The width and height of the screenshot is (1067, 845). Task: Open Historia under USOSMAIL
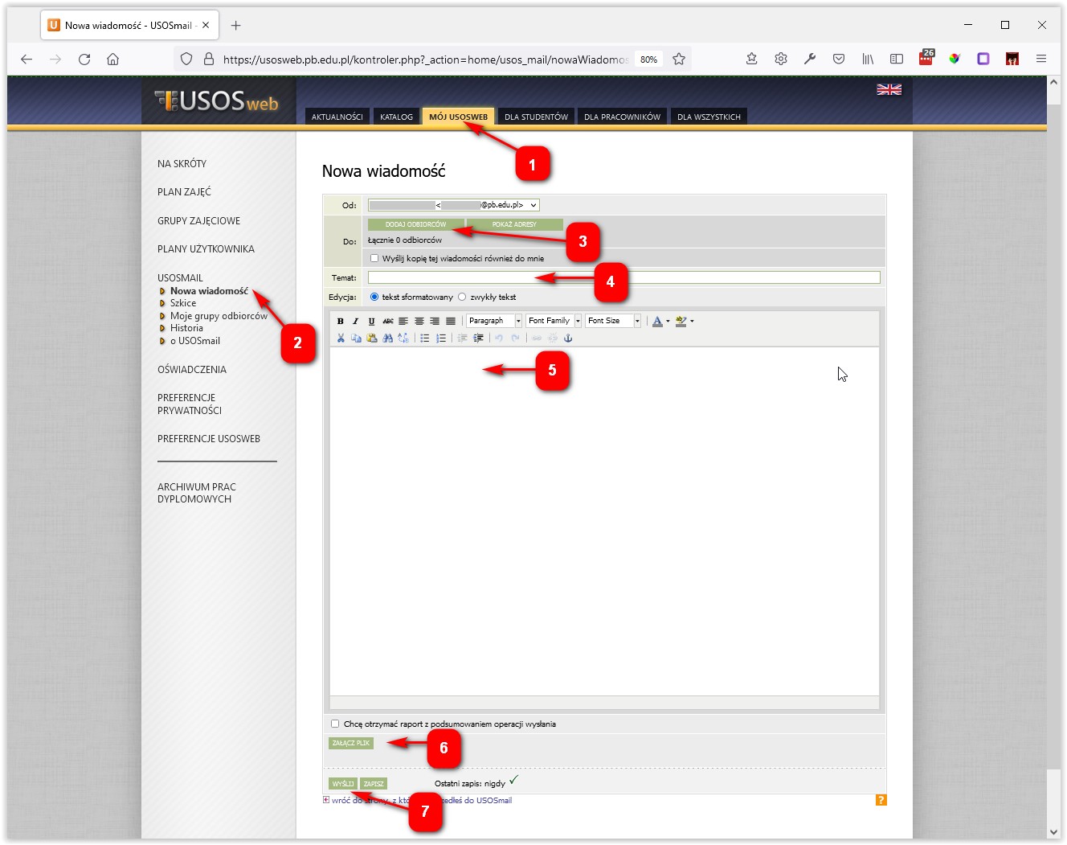tap(186, 328)
